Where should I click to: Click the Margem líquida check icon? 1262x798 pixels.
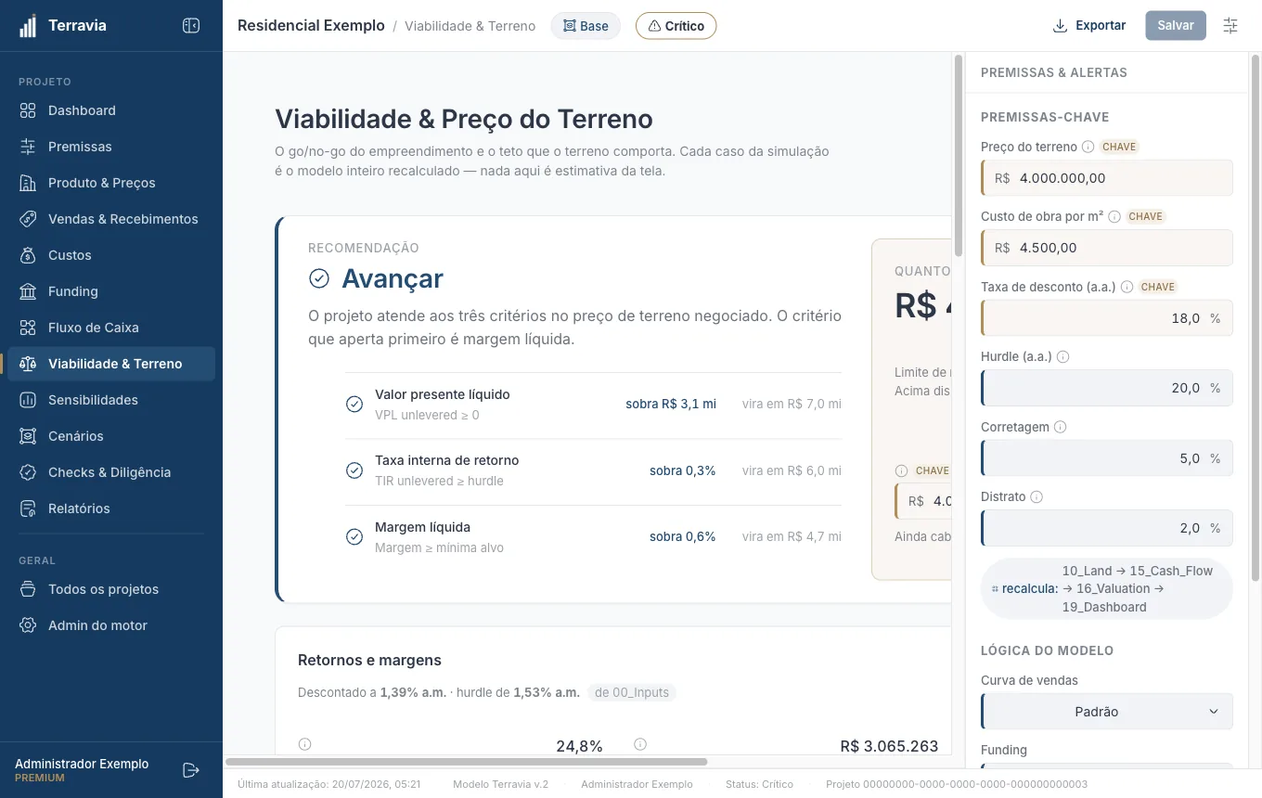[x=354, y=536]
